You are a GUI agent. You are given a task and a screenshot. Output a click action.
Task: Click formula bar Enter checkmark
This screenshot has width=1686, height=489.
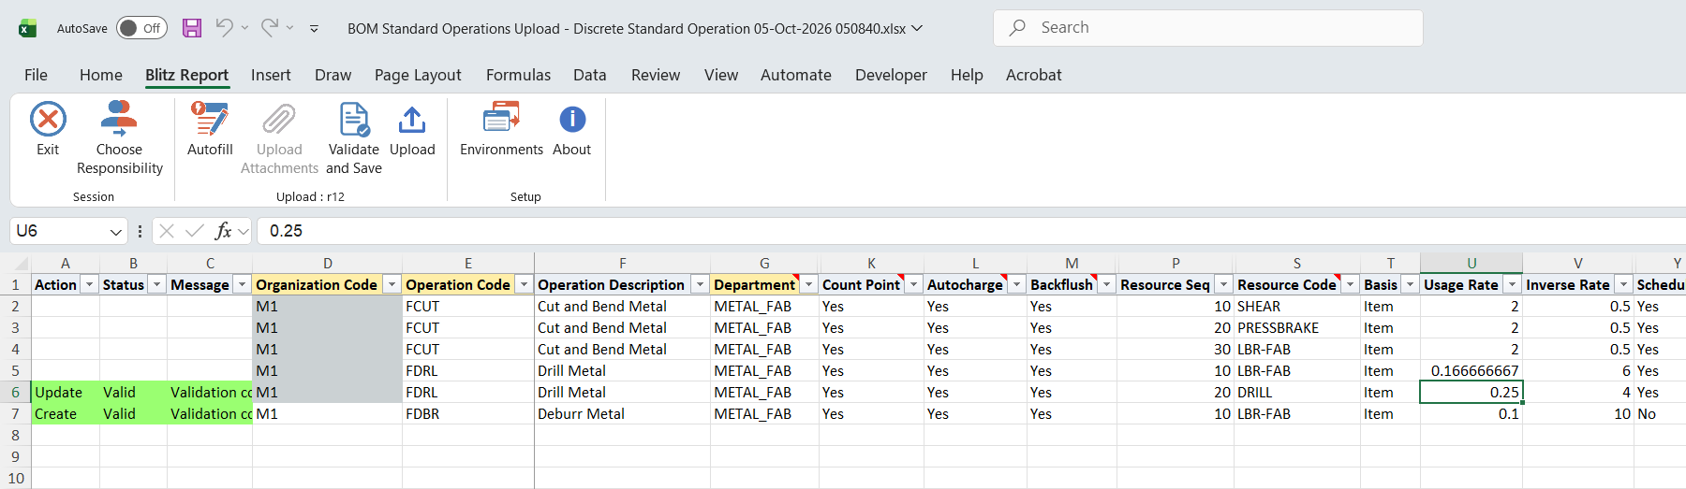[x=195, y=231]
